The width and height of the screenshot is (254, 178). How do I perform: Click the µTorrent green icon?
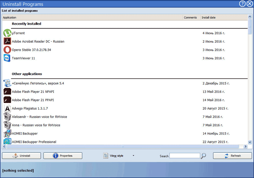coord(7,33)
